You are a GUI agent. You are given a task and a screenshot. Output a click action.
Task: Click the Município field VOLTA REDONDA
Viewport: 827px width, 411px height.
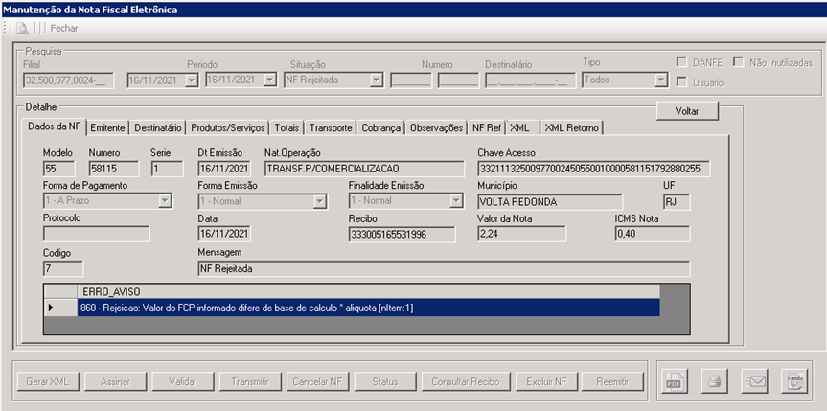pyautogui.click(x=549, y=202)
